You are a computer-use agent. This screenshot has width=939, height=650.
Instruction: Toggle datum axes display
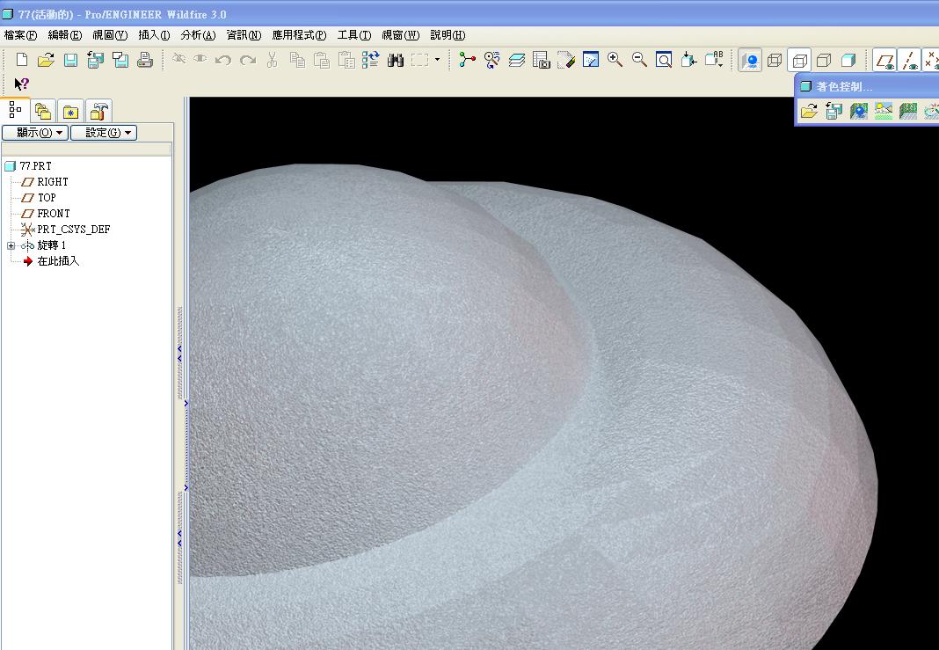coord(910,61)
